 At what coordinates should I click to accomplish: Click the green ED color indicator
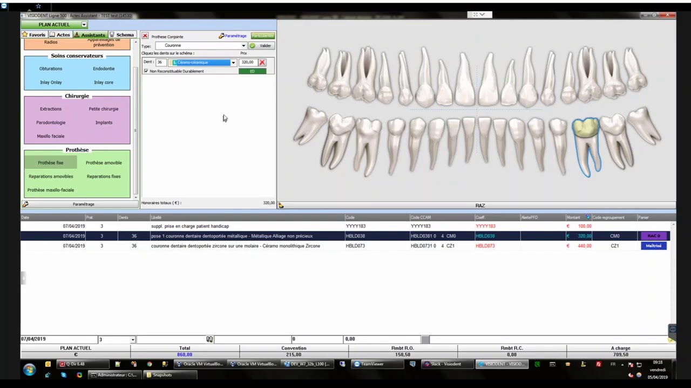[252, 71]
